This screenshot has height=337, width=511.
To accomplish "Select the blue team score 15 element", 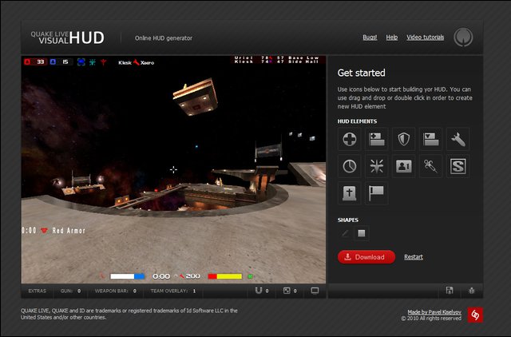I will click(60, 62).
